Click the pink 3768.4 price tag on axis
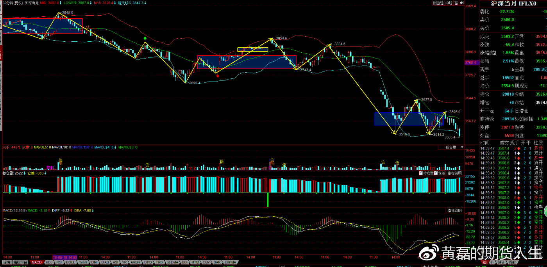Viewport: 547px width, 267px height. click(x=470, y=62)
